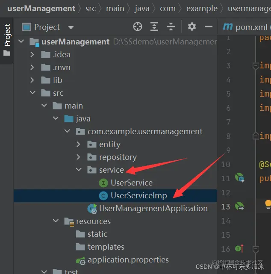Expand the .mvn folder
271x274 pixels.
click(32, 67)
